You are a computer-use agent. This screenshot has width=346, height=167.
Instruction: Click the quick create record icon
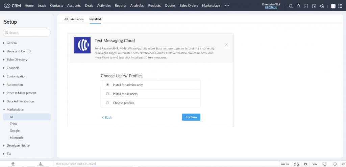click(x=306, y=6)
